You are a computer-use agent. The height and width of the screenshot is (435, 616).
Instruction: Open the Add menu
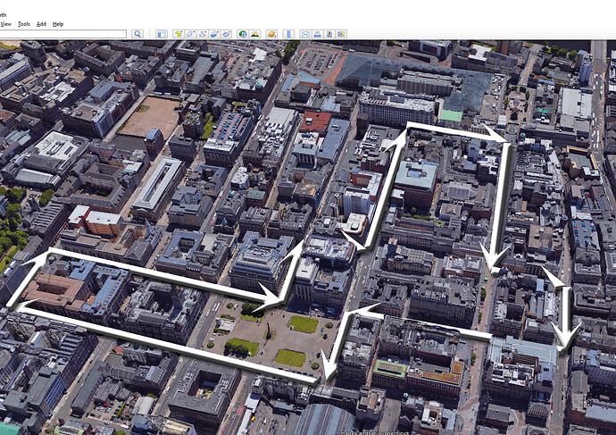click(x=41, y=24)
